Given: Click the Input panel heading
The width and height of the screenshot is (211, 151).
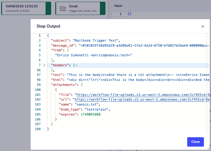Looking at the screenshot, I should (x=118, y=6).
